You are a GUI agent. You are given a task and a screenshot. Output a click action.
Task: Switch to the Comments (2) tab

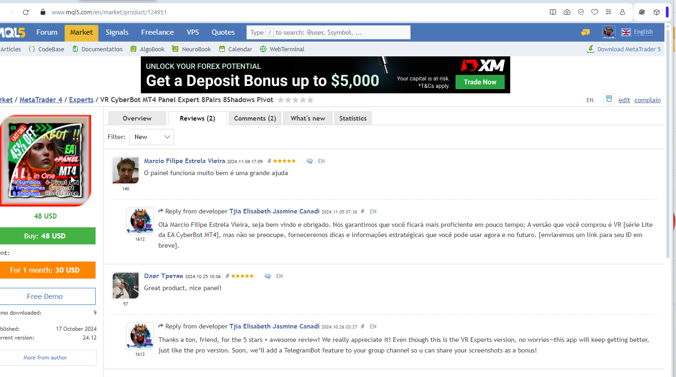pyautogui.click(x=255, y=118)
